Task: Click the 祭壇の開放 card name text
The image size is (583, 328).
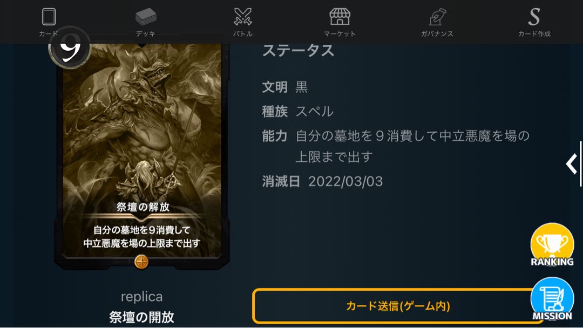Action: [141, 317]
